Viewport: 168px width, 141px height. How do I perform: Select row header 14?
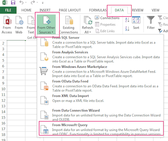pos(3,112)
